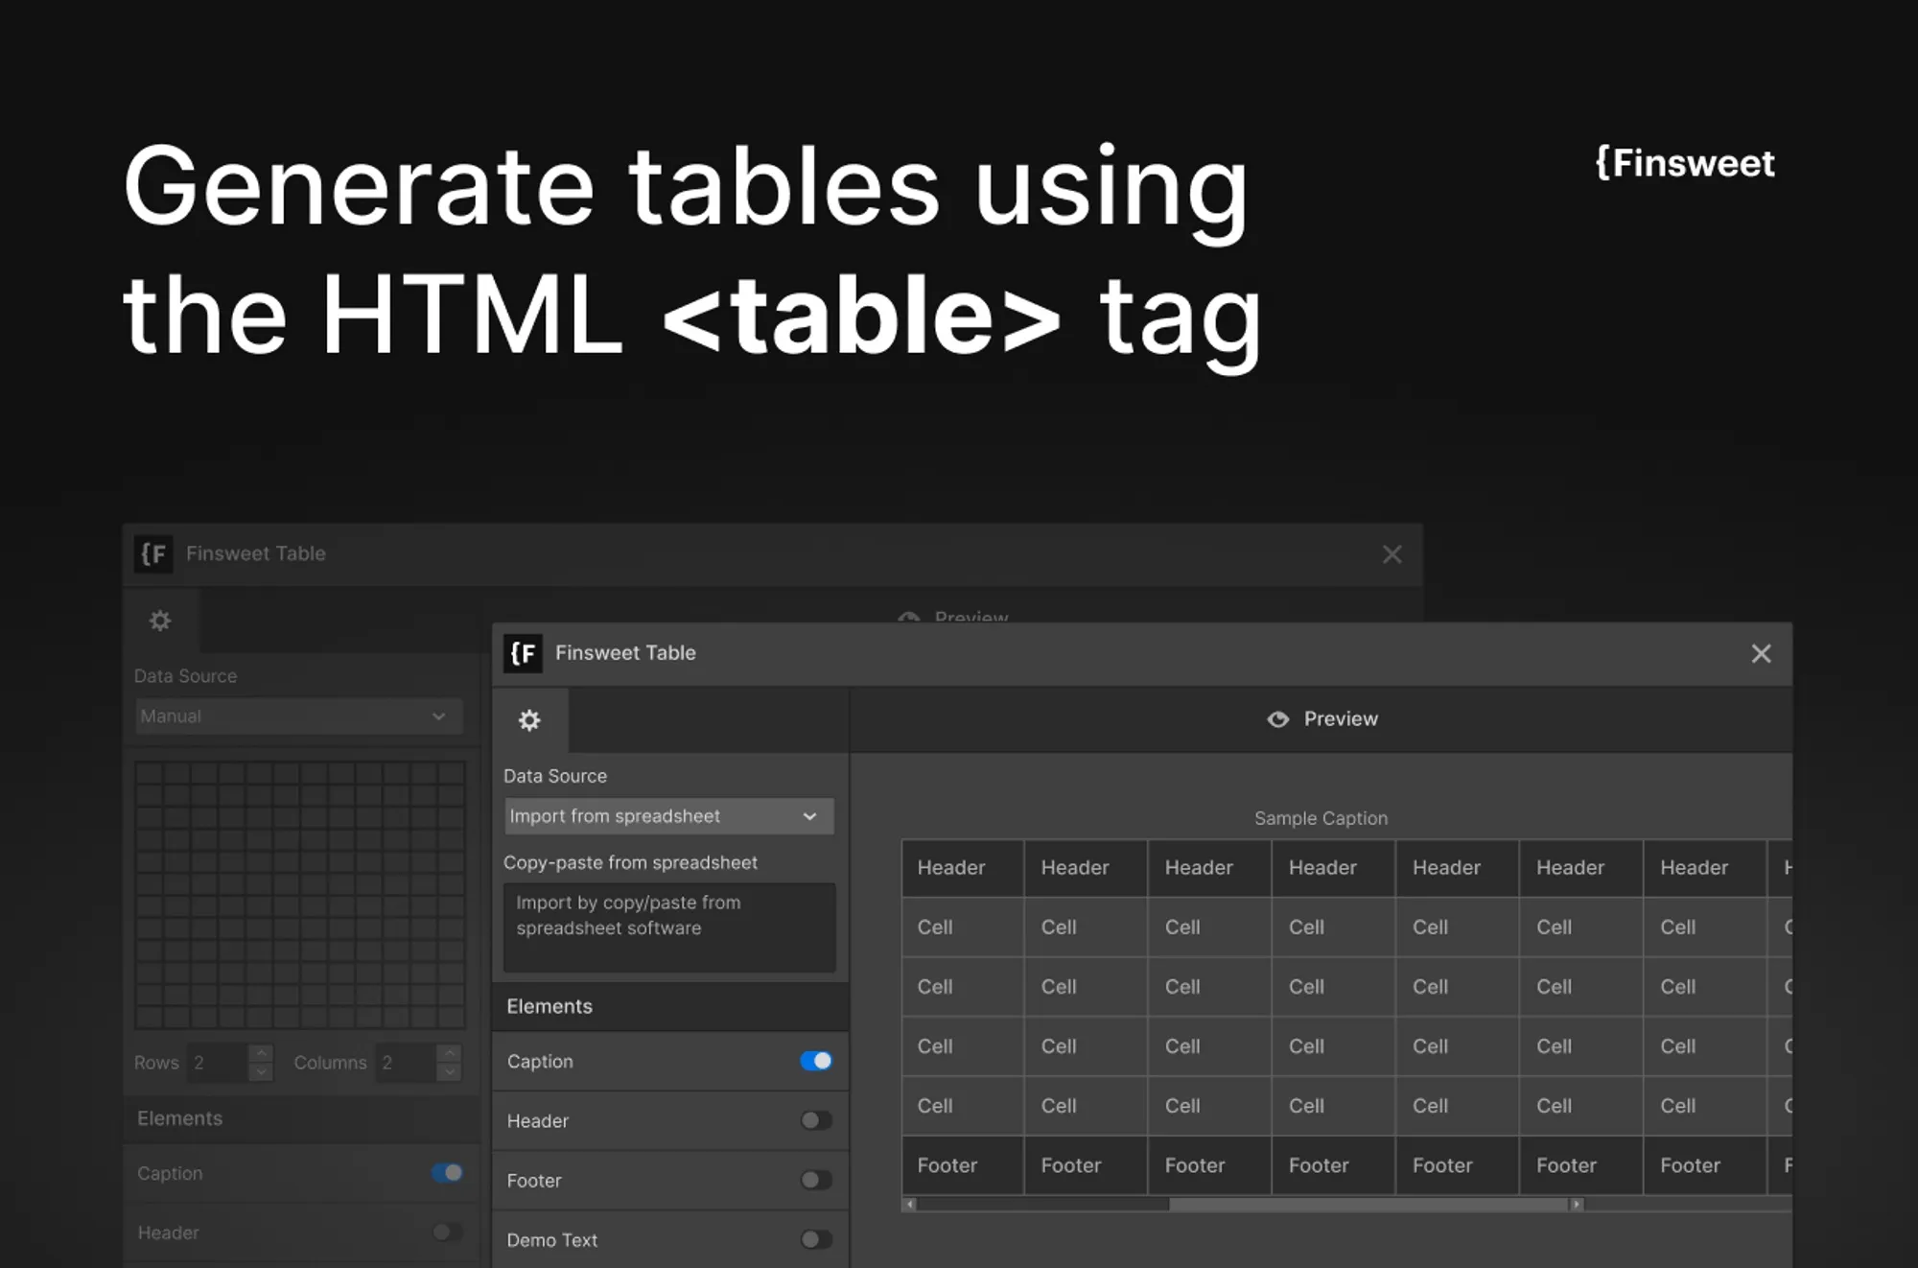
Task: Click the copy-paste import text area
Action: 668,927
